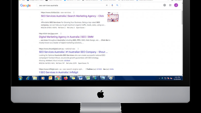Screen dimensions: 201x113
Task: Click the blue magnifier search icon
Action: click(x=117, y=5)
